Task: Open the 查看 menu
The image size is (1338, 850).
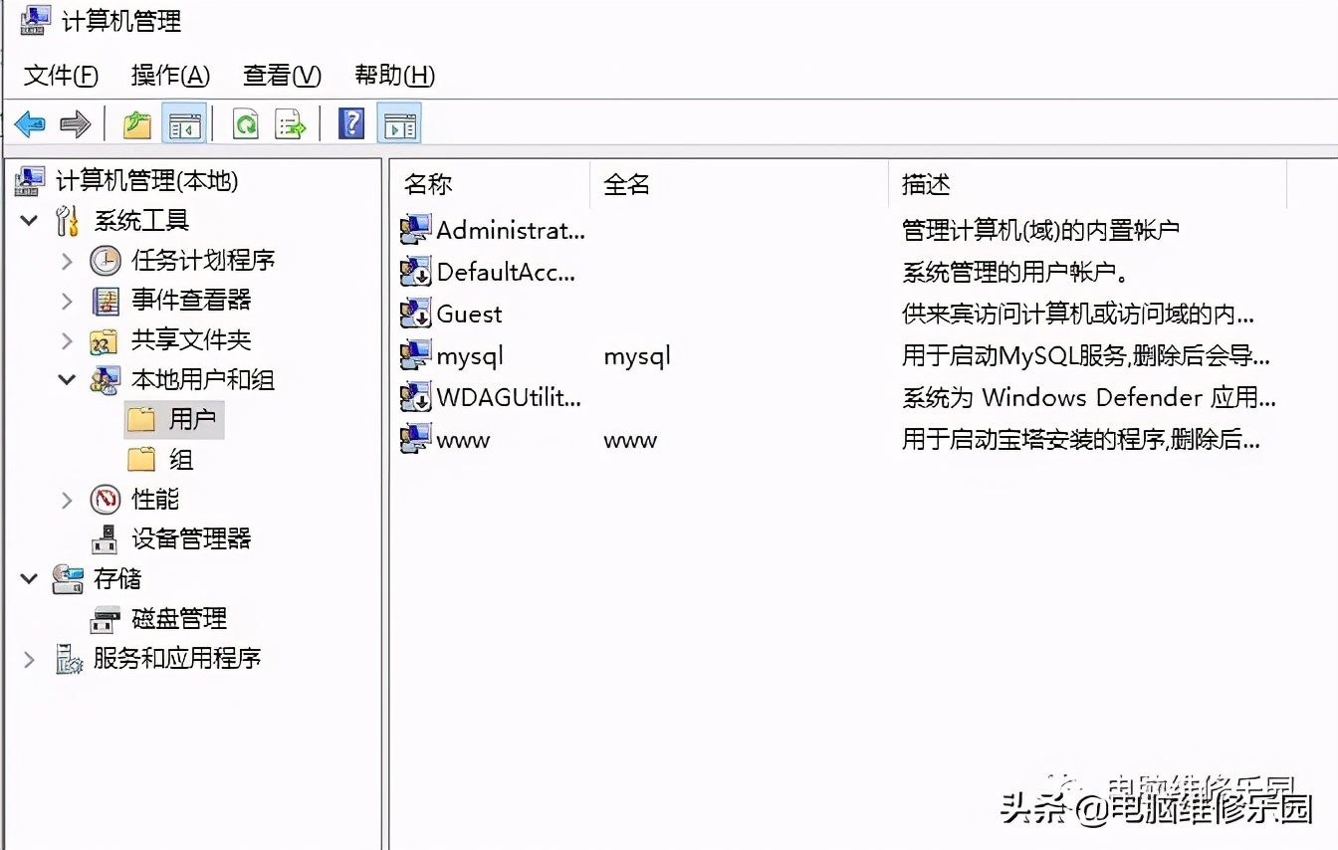Action: pos(280,75)
